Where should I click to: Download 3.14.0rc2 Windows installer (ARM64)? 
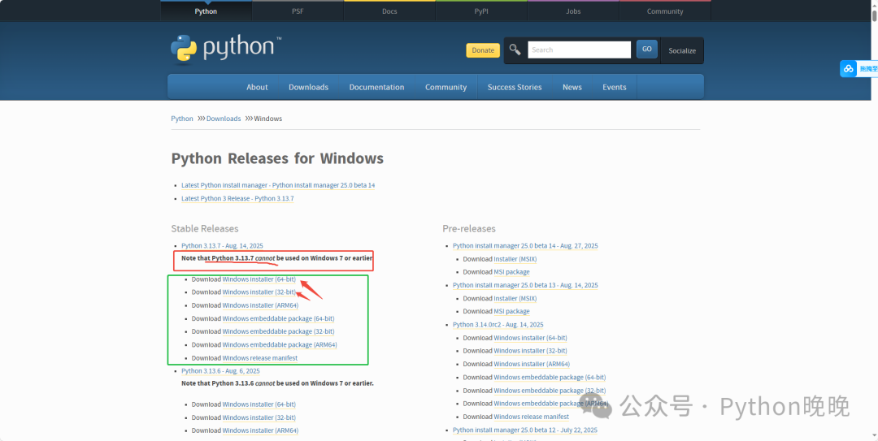tap(532, 364)
